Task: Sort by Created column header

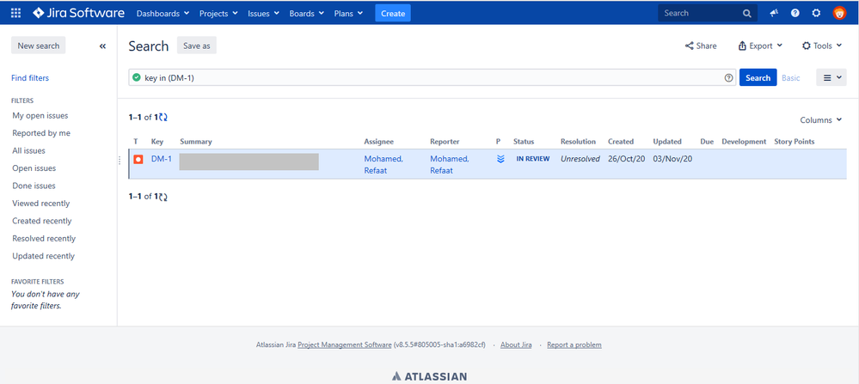Action: (621, 142)
